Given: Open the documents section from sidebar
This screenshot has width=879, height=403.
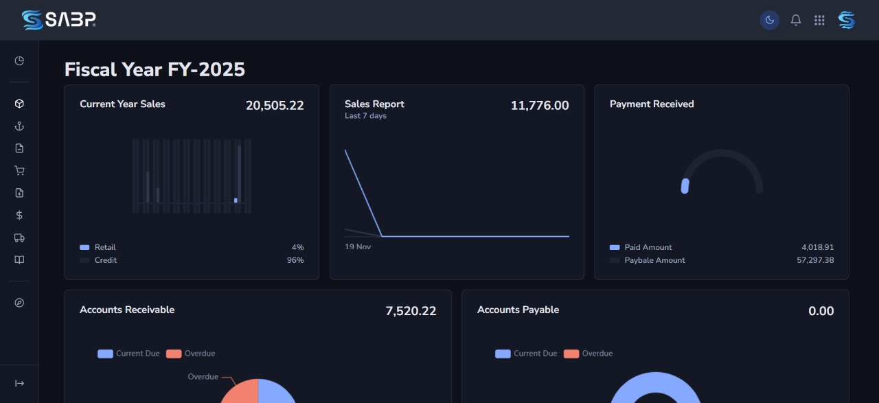Looking at the screenshot, I should pos(19,148).
